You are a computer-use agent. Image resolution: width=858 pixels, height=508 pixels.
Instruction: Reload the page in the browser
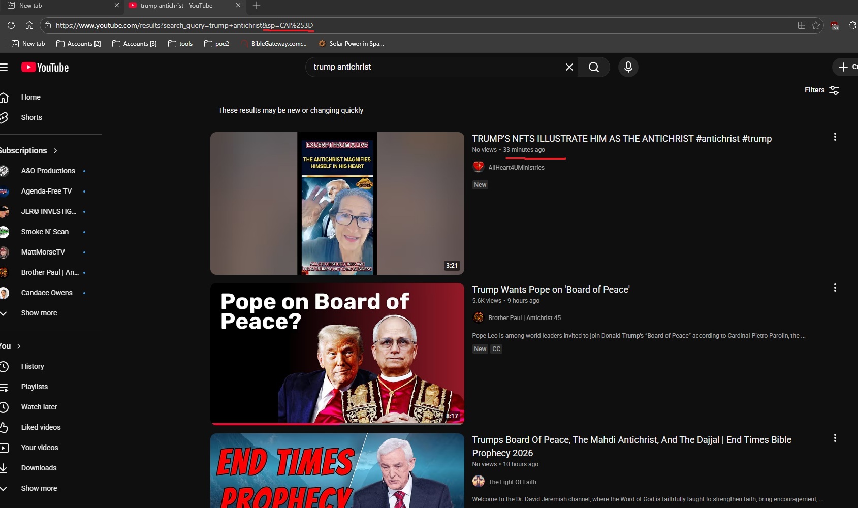pyautogui.click(x=11, y=25)
